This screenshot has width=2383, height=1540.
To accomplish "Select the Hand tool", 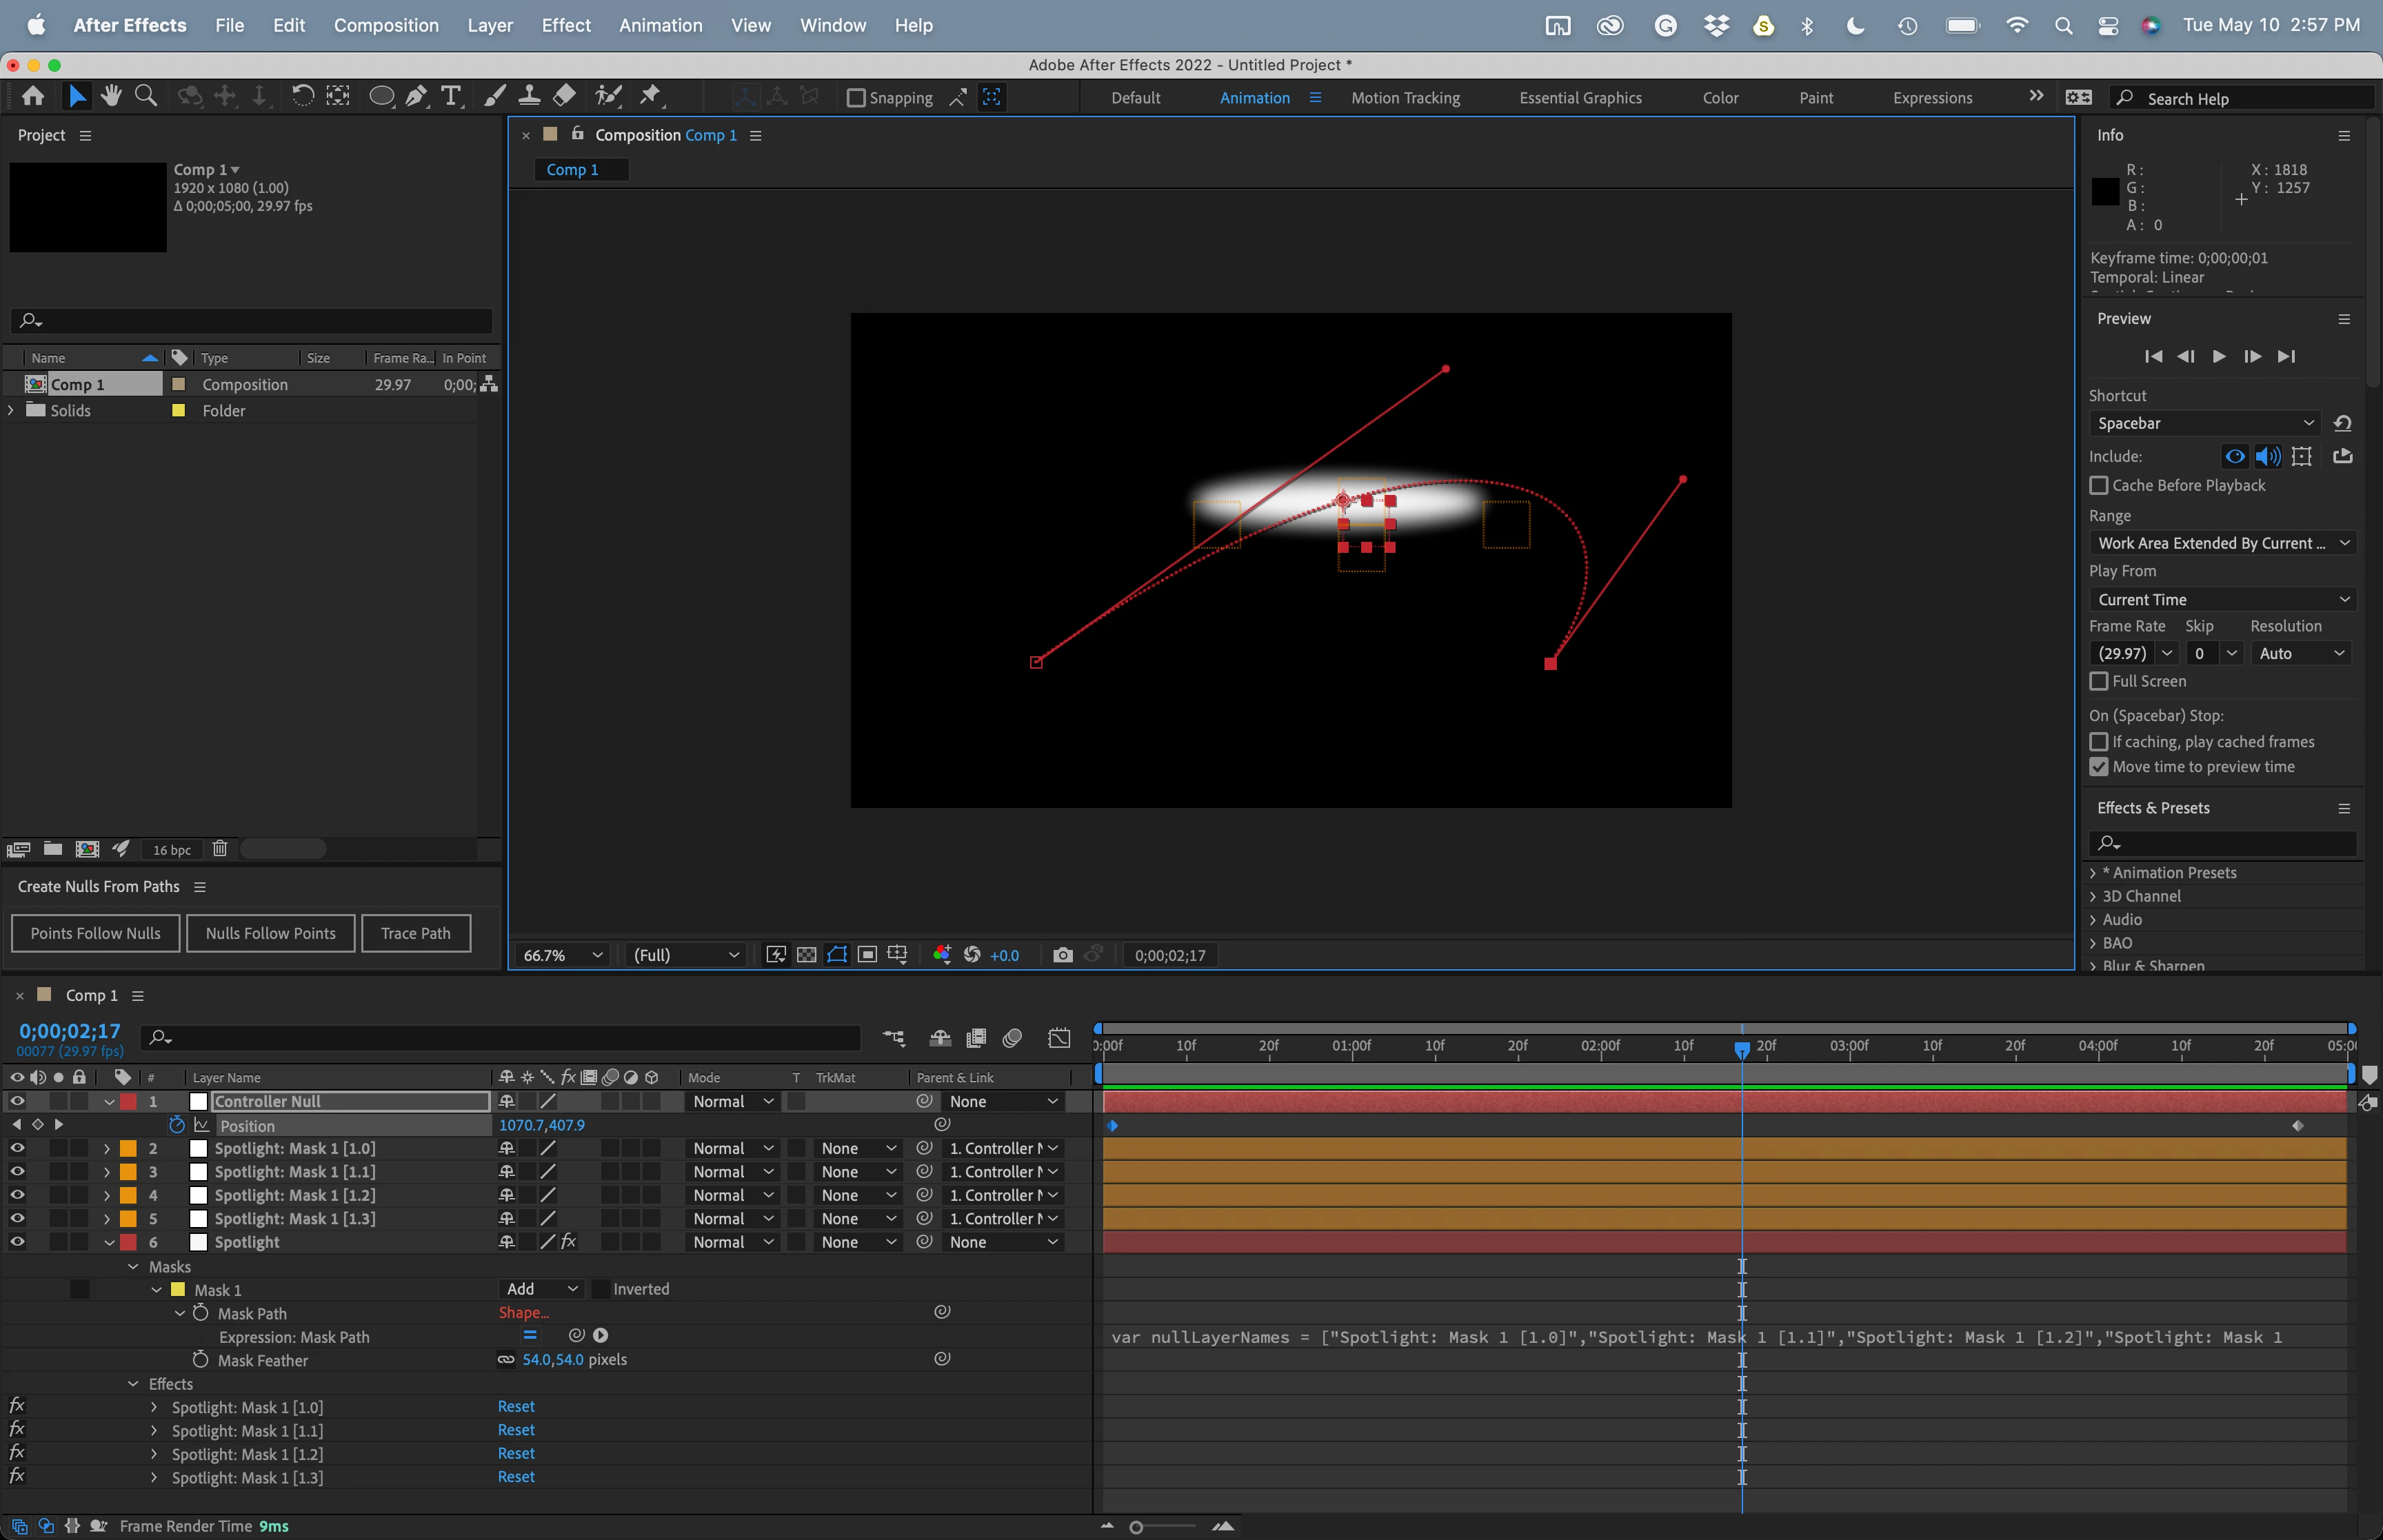I will click(x=111, y=96).
